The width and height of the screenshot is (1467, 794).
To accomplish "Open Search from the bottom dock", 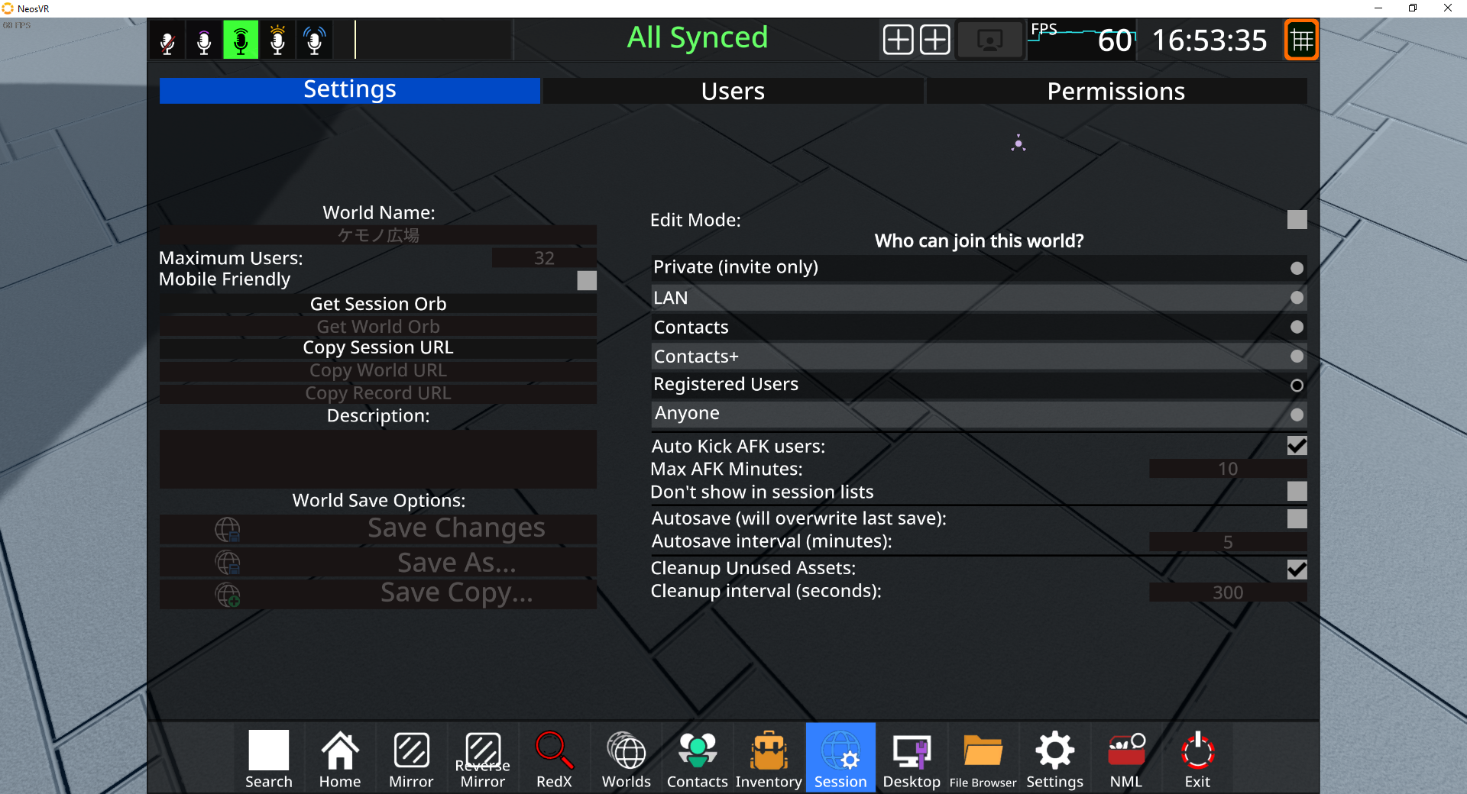I will (x=268, y=757).
